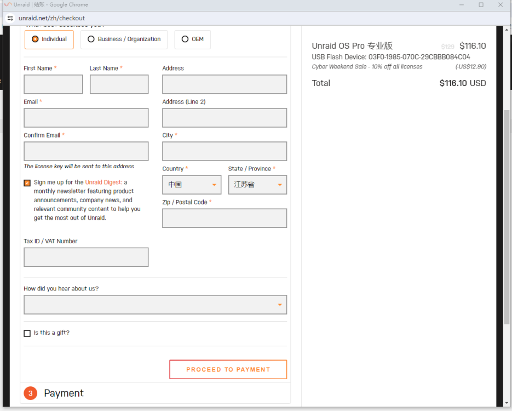Focus the Confirm Email input field
This screenshot has width=512, height=411.
[x=86, y=151]
